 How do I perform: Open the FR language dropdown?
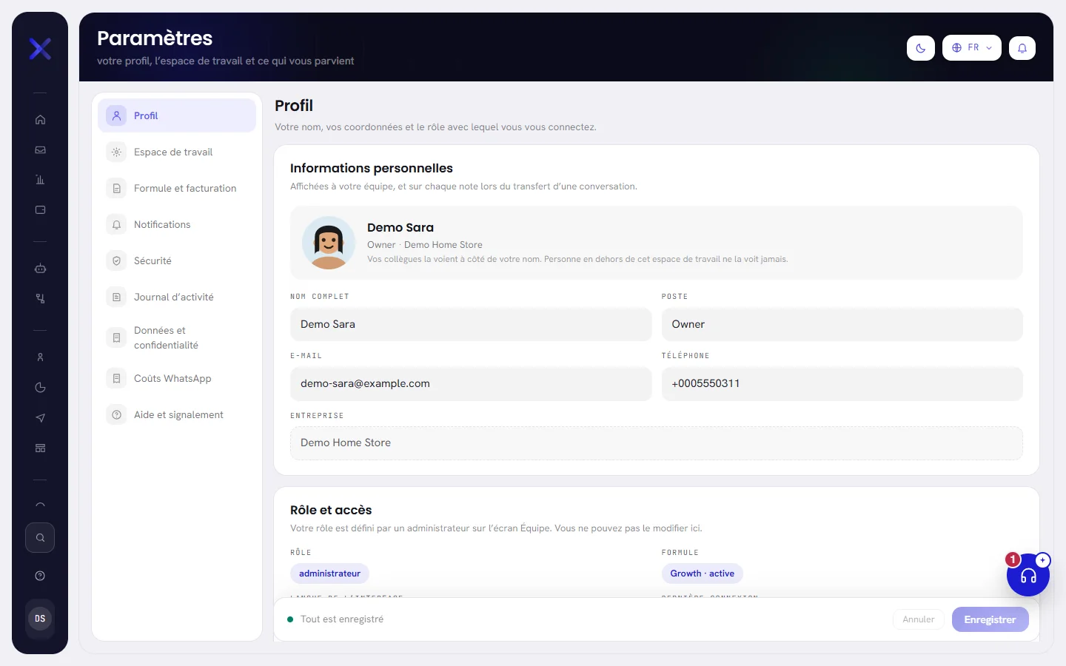(972, 48)
